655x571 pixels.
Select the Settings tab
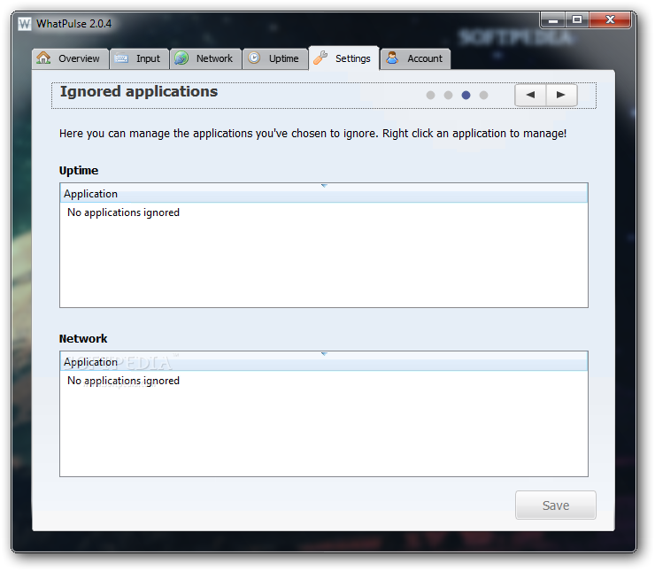coord(343,58)
